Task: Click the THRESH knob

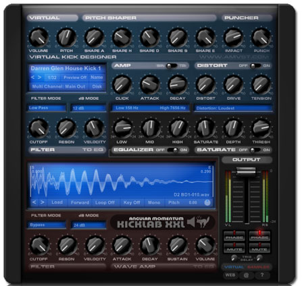Action: click(x=261, y=128)
